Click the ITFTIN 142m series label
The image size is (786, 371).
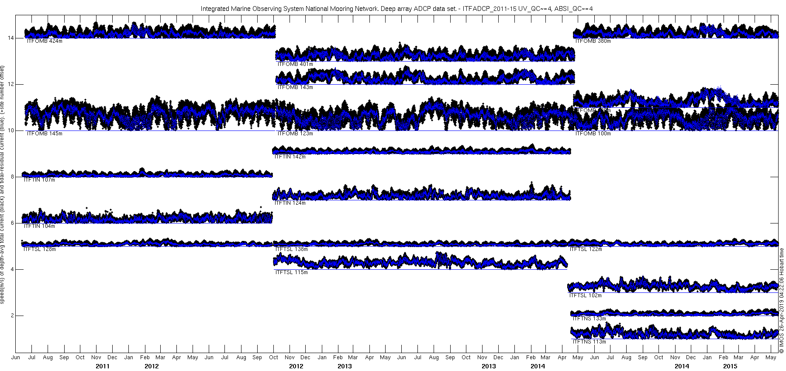coord(290,157)
